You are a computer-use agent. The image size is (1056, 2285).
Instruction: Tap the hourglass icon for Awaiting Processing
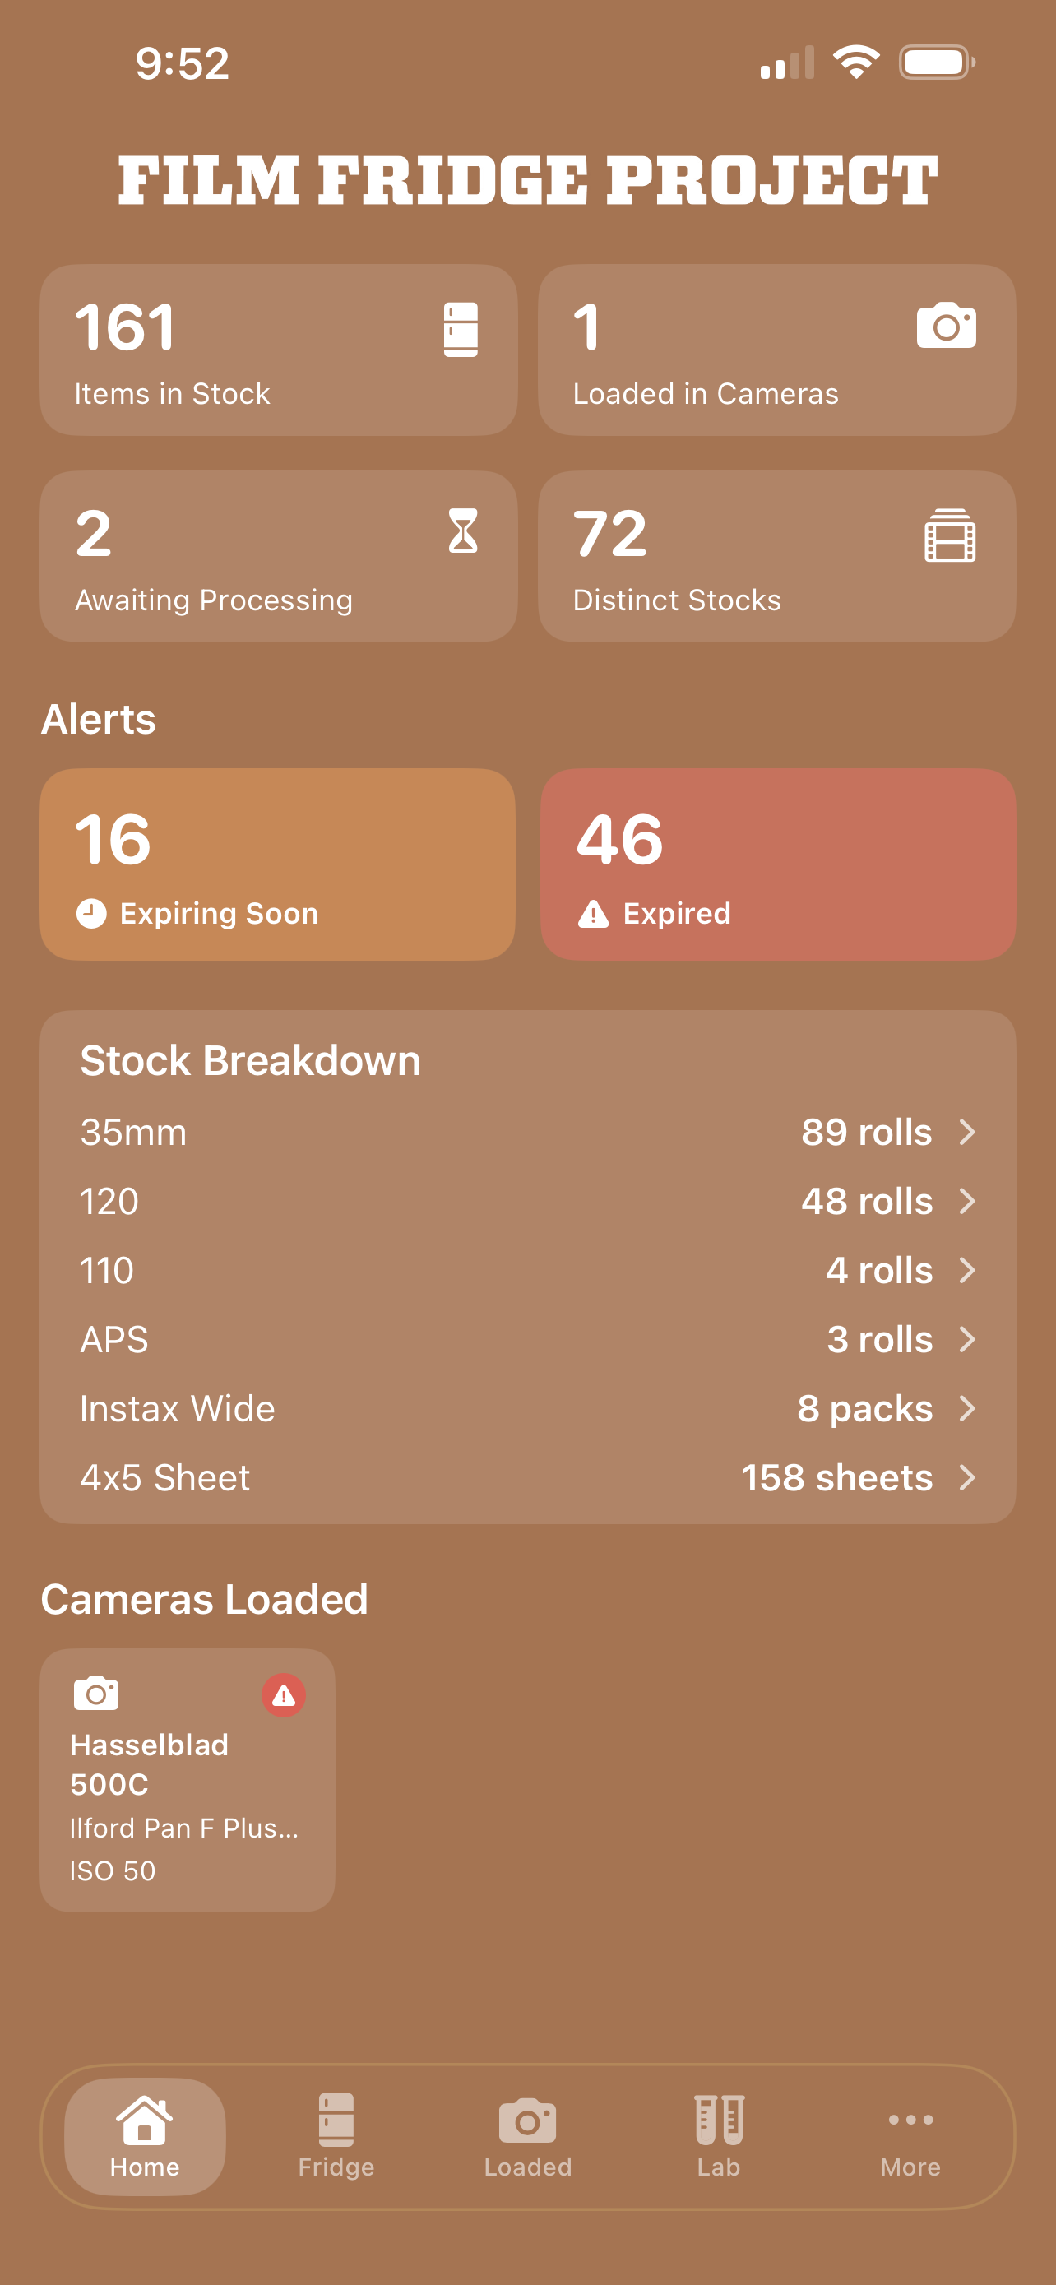pyautogui.click(x=463, y=531)
